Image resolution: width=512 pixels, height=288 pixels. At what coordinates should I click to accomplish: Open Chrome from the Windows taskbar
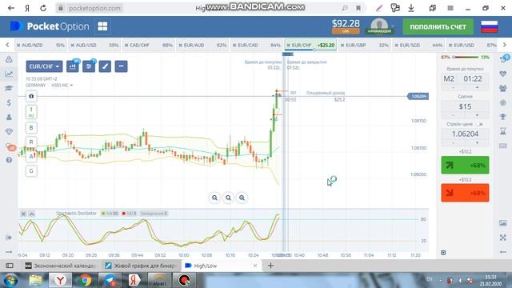[85, 280]
